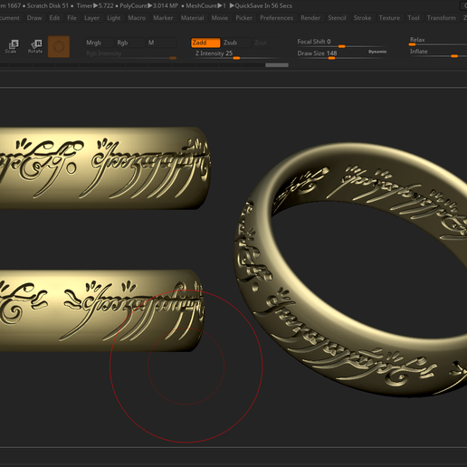
Task: Click the orange sphere gizmo icon
Action: tap(59, 46)
